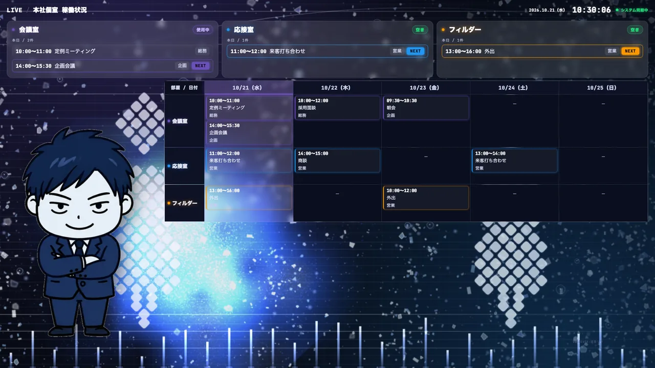Select the 14:00〜15:30 企画会議 row in 会議室 card
This screenshot has width=655, height=368.
point(113,65)
